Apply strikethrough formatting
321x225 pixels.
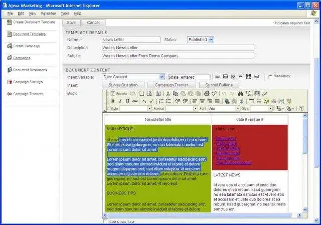click(135, 101)
